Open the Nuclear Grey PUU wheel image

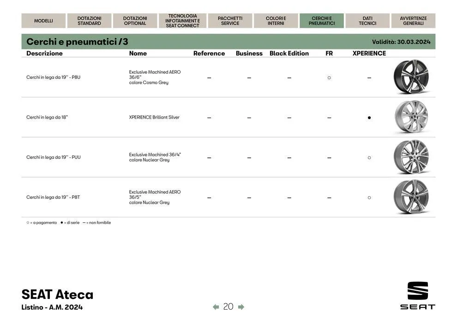pyautogui.click(x=411, y=156)
